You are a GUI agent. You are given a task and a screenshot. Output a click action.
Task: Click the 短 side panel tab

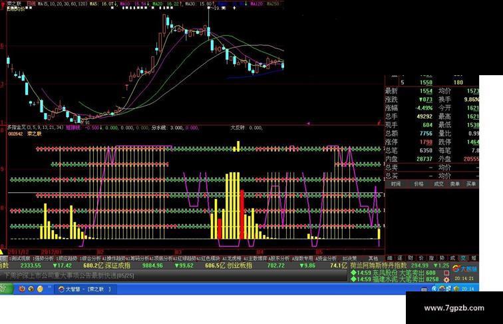click(x=474, y=258)
